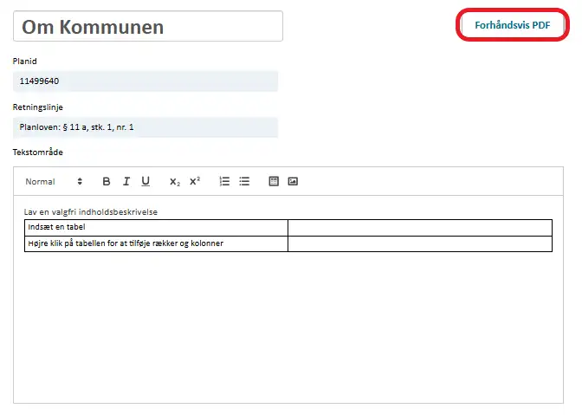Click the 'Højre klik på tabellen' table cell

pos(156,243)
